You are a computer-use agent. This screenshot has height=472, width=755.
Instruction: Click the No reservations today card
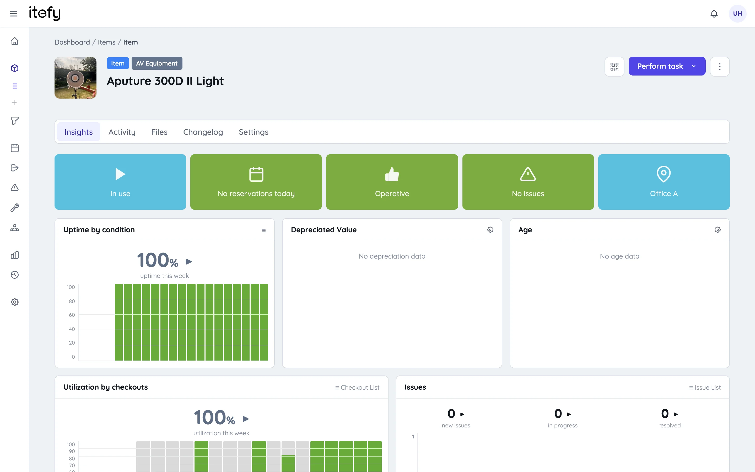tap(256, 182)
